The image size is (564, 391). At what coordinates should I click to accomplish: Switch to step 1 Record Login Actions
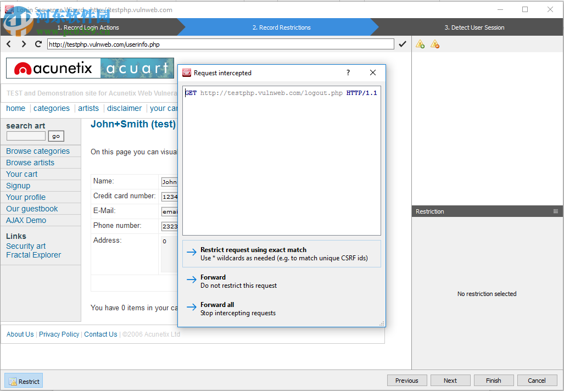click(x=88, y=27)
